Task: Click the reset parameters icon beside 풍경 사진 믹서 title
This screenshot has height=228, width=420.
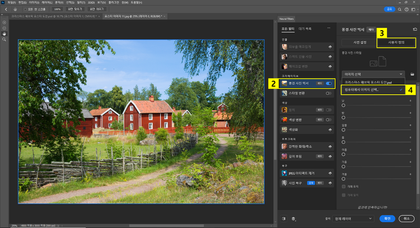Action: tap(415, 30)
